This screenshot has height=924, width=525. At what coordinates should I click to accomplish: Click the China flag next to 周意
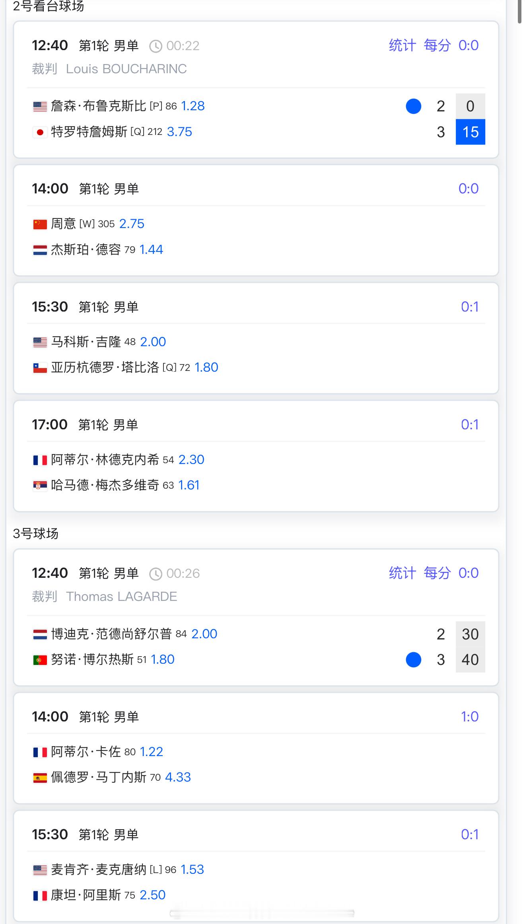point(40,224)
